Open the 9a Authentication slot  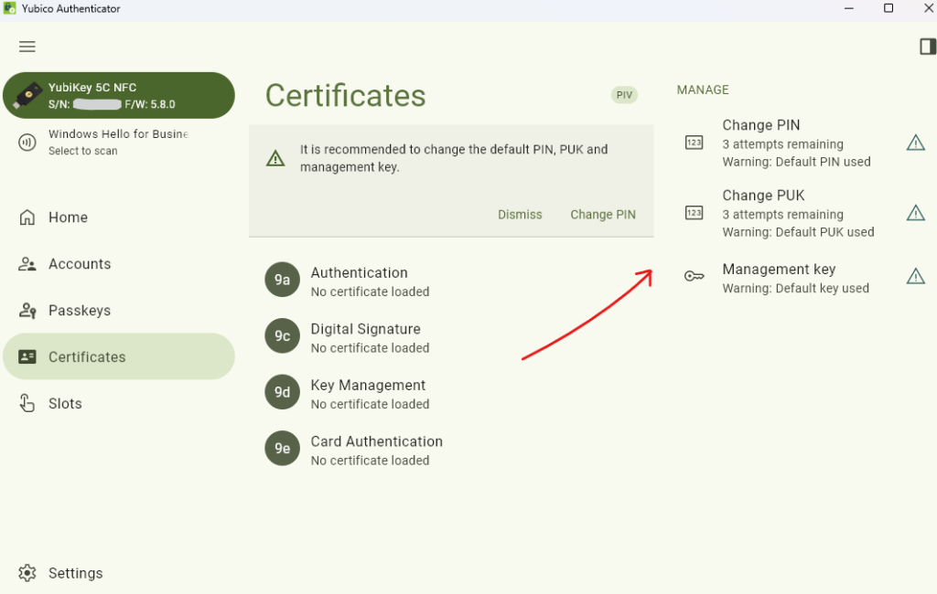(451, 281)
